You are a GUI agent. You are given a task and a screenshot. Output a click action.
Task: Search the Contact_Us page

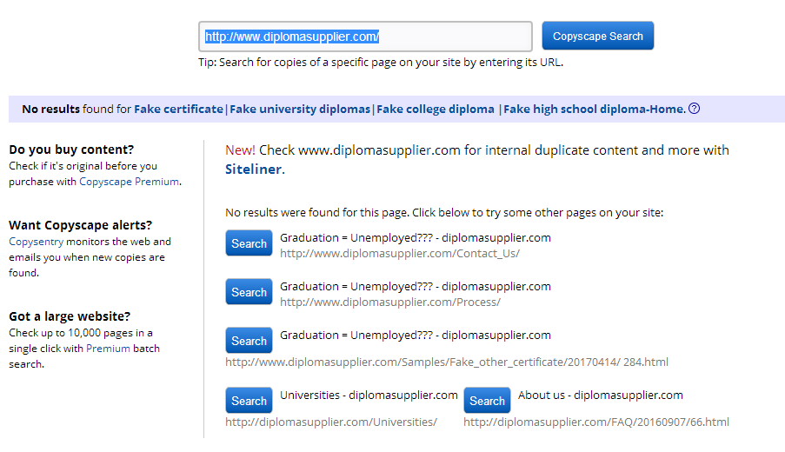tap(249, 243)
